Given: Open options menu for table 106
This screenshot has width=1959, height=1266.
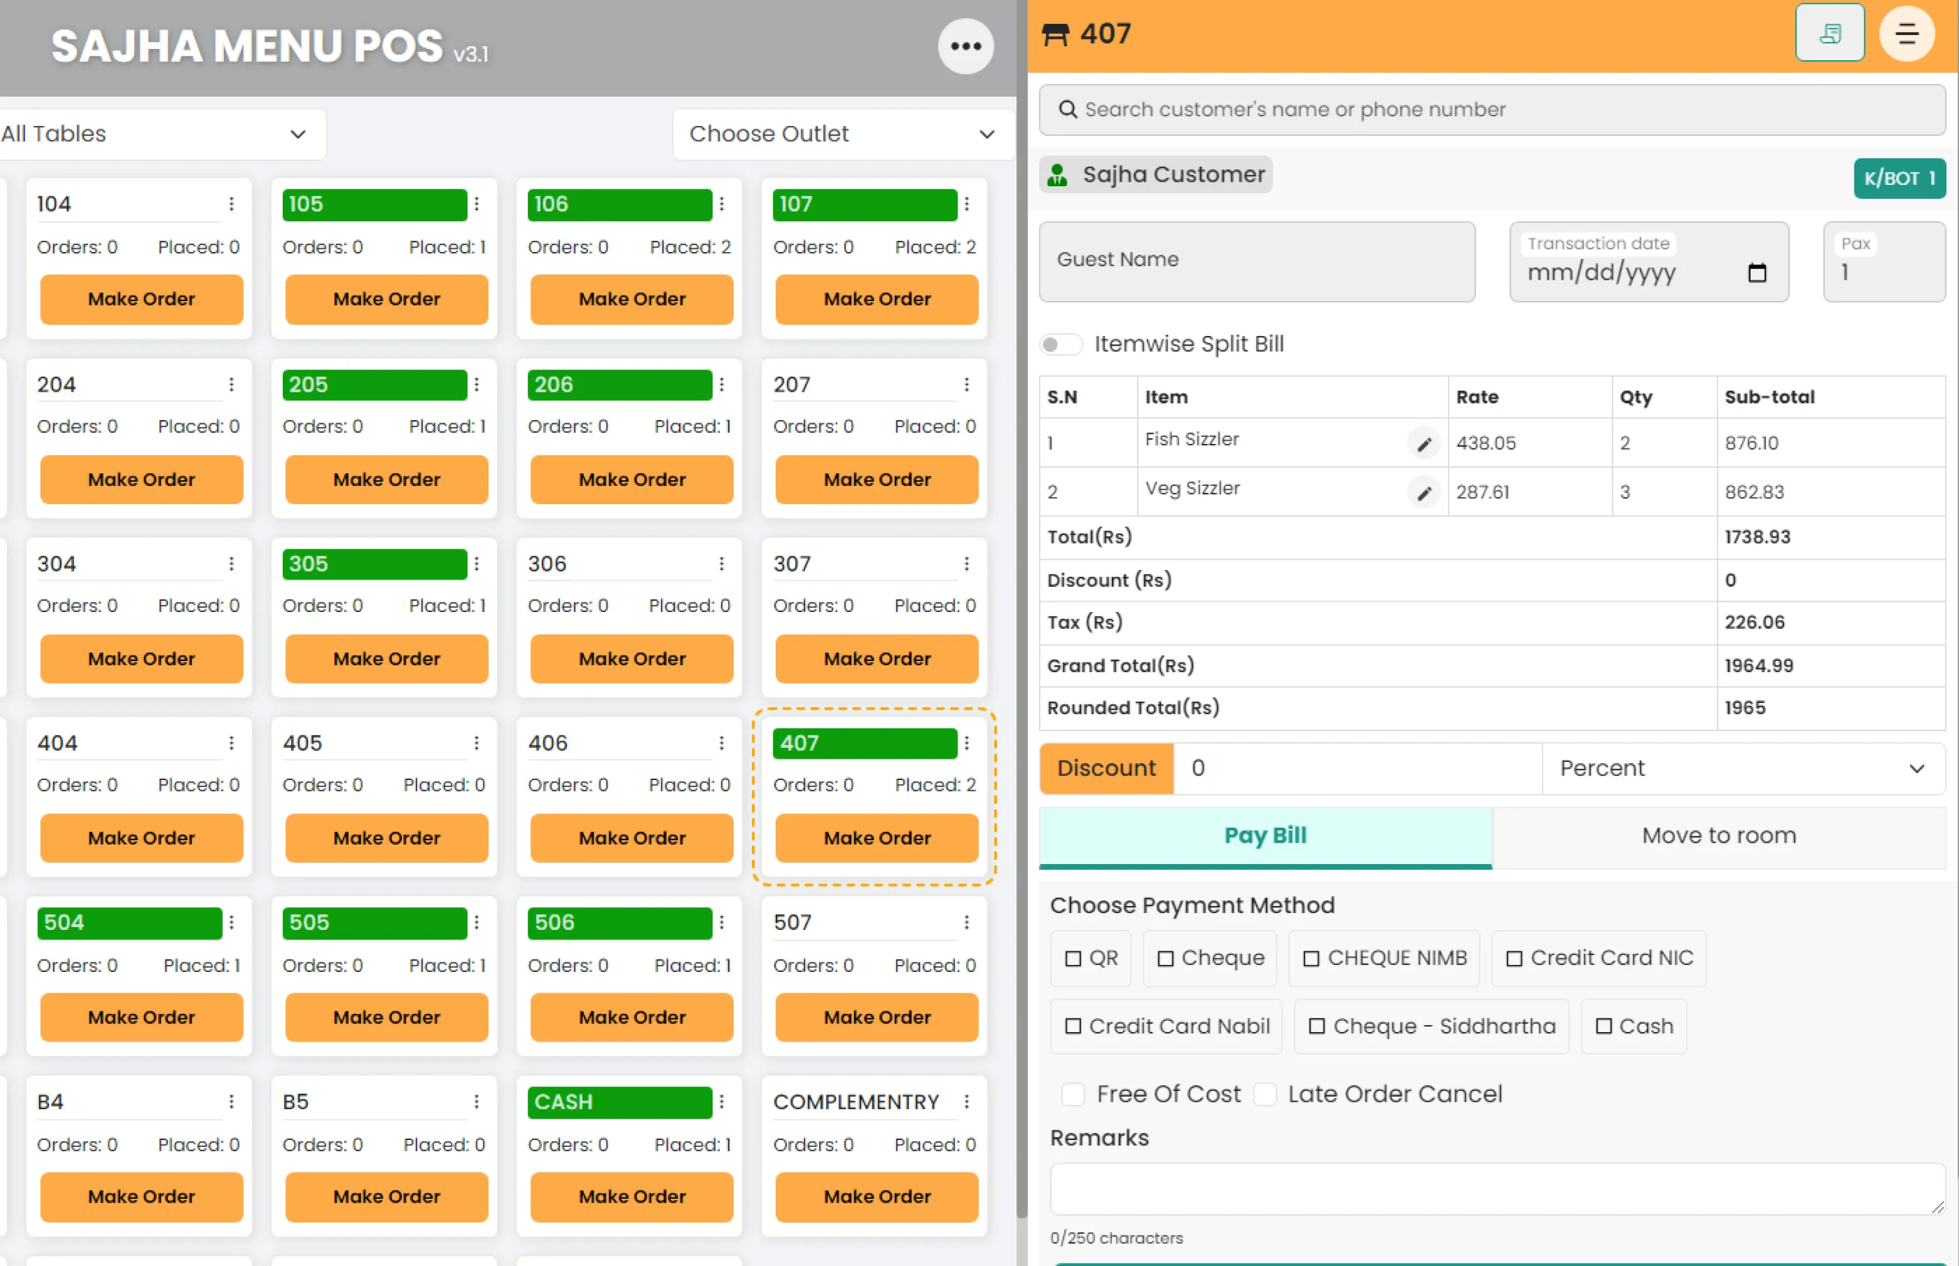Looking at the screenshot, I should 722,204.
